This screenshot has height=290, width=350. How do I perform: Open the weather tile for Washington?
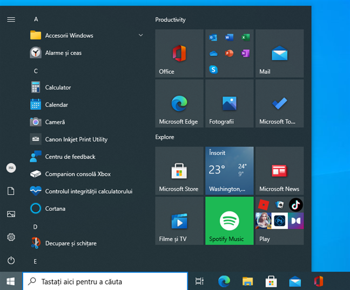pyautogui.click(x=229, y=170)
